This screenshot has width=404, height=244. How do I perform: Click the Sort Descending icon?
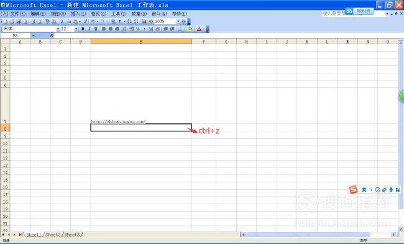pos(136,21)
